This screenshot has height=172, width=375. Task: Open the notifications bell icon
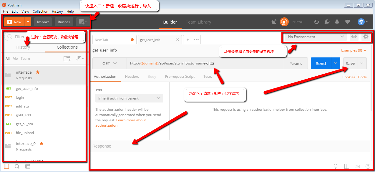[337, 22]
